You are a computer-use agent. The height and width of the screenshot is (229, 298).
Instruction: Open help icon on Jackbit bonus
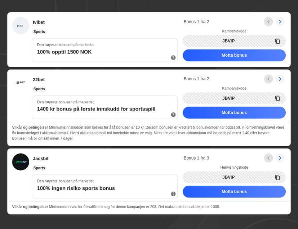pos(173,194)
